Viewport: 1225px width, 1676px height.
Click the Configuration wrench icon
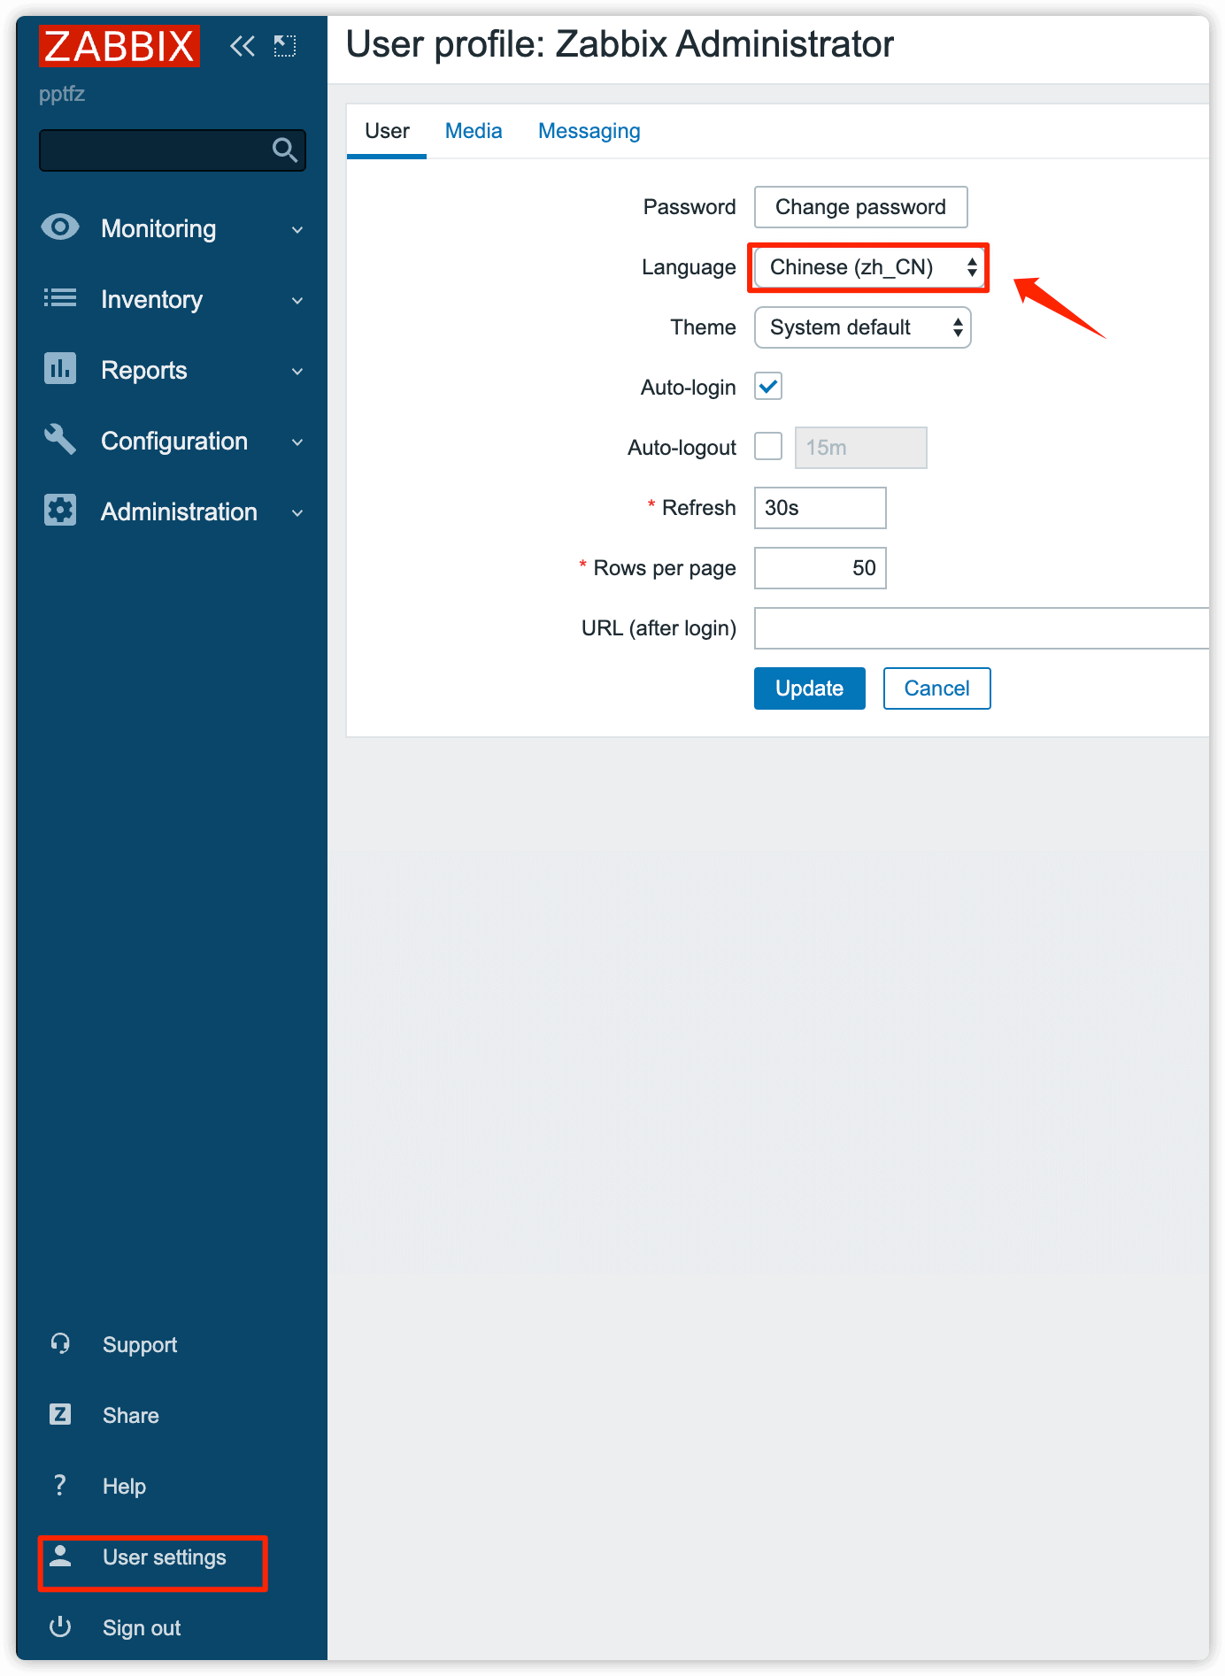60,439
